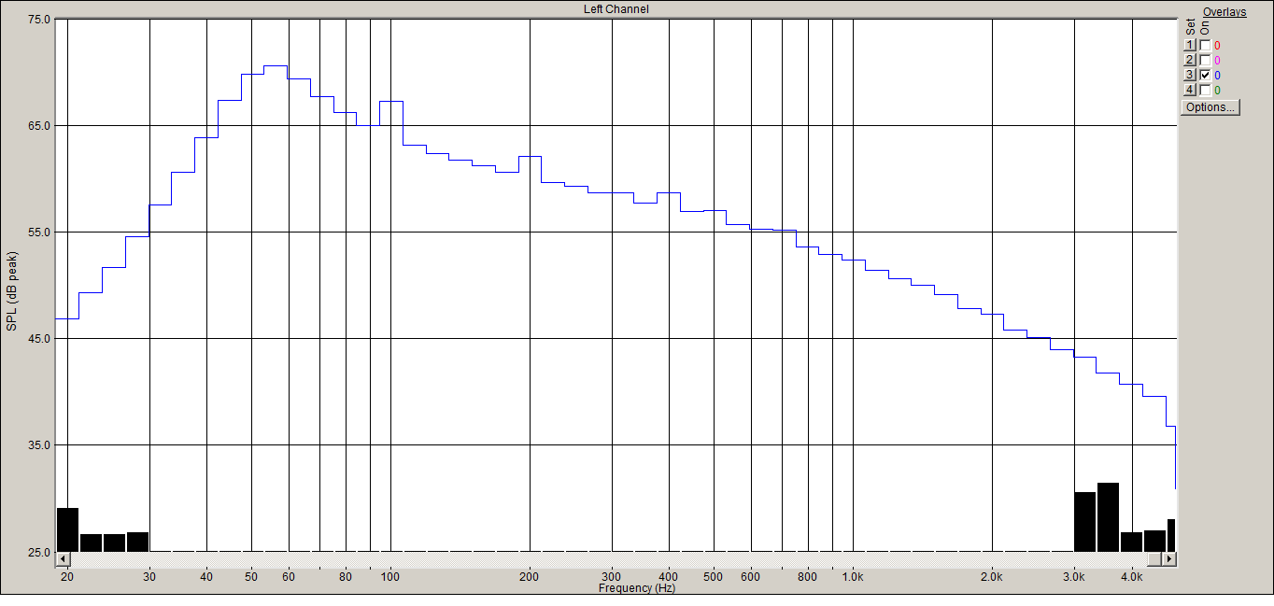Viewport: 1274px width, 606px height.
Task: Click the 2.0k frequency axis label
Action: coord(992,578)
